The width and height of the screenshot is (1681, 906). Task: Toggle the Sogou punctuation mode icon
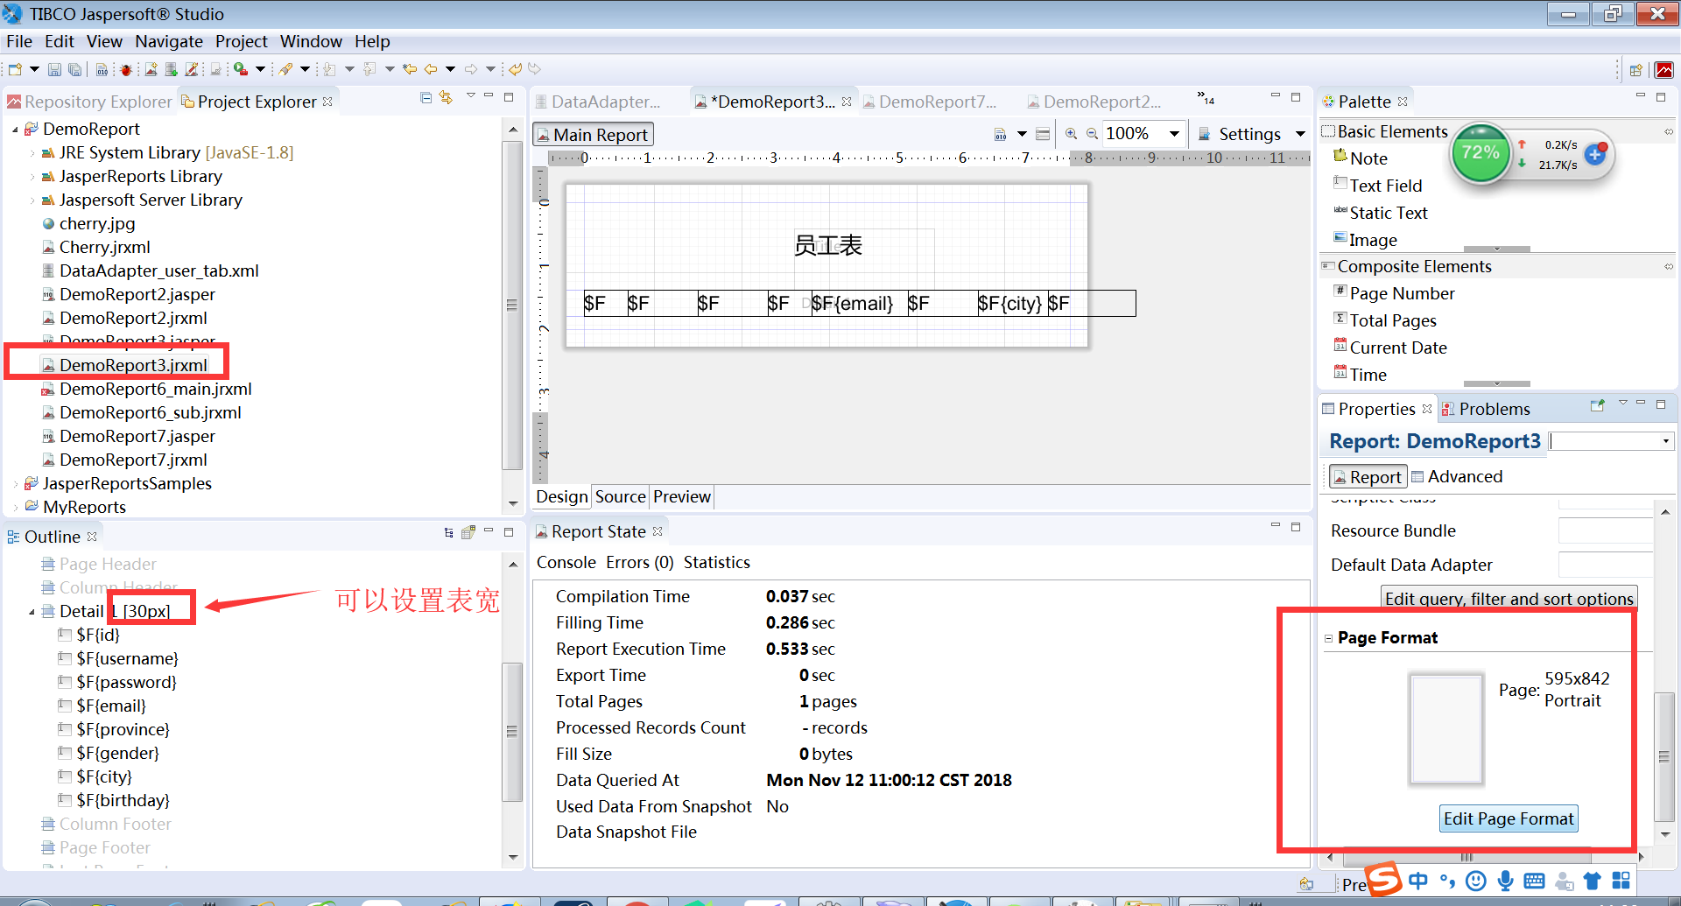pos(1447,881)
